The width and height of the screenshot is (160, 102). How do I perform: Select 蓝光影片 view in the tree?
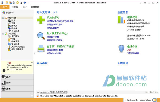pyautogui.click(x=15, y=44)
